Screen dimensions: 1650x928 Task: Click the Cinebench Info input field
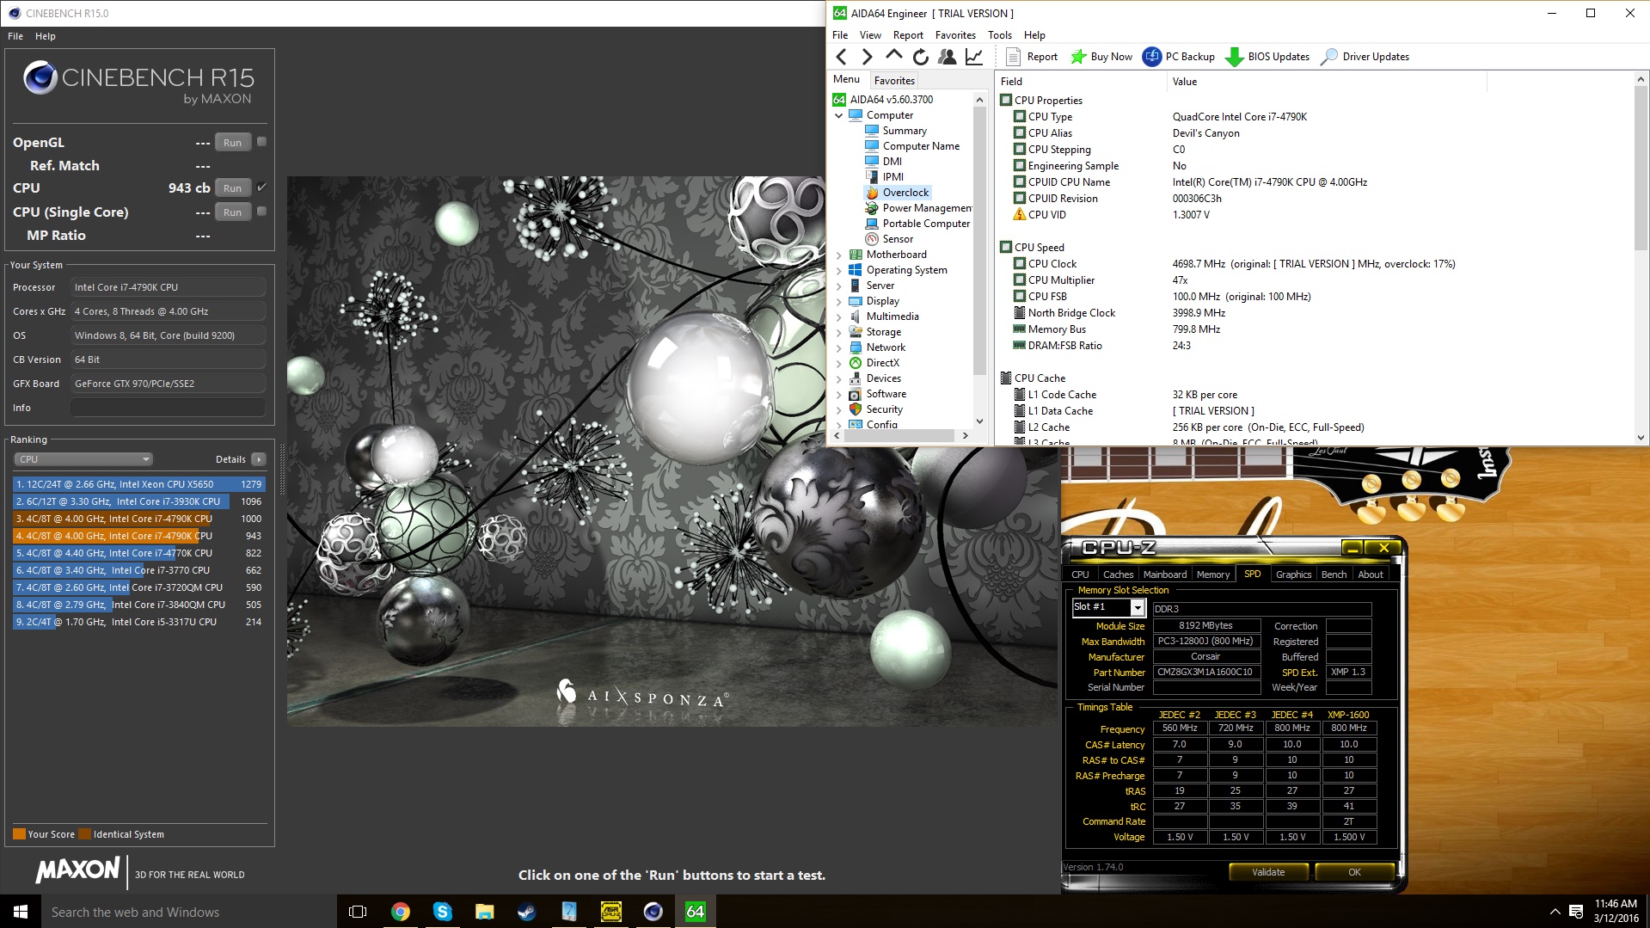[168, 408]
